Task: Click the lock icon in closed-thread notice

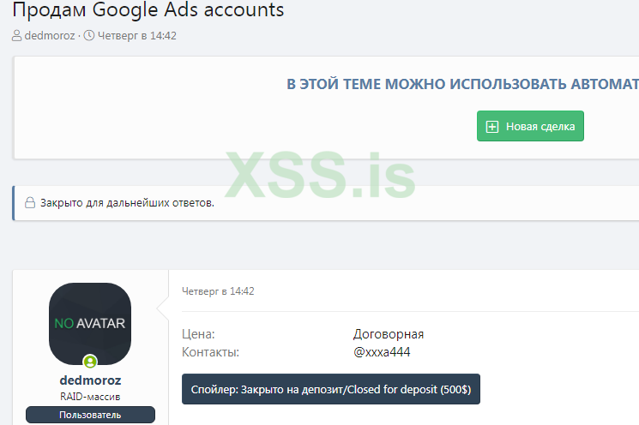Action: [x=30, y=203]
